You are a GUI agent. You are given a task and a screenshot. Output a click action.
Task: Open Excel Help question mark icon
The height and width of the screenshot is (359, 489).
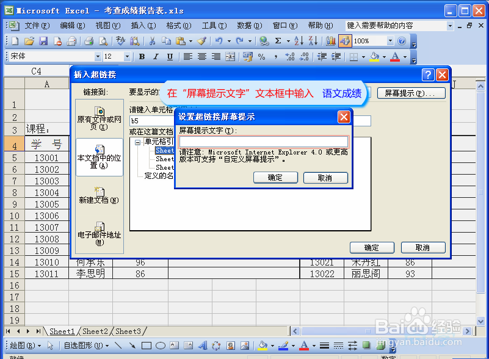pyautogui.click(x=402, y=41)
